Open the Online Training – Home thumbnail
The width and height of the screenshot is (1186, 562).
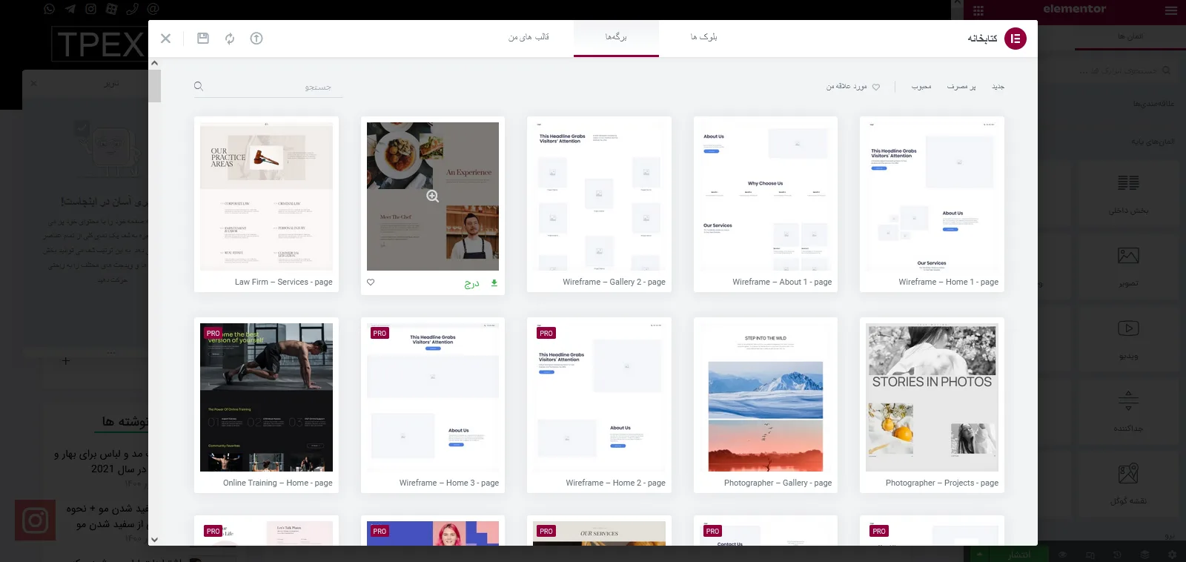266,397
